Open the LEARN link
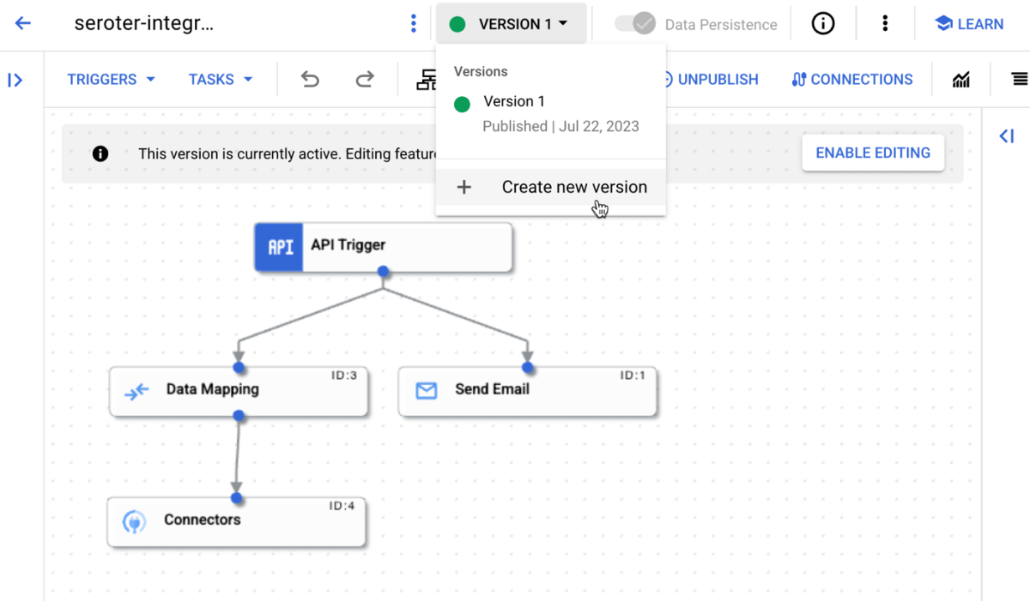Image resolution: width=1030 pixels, height=601 pixels. (x=969, y=23)
